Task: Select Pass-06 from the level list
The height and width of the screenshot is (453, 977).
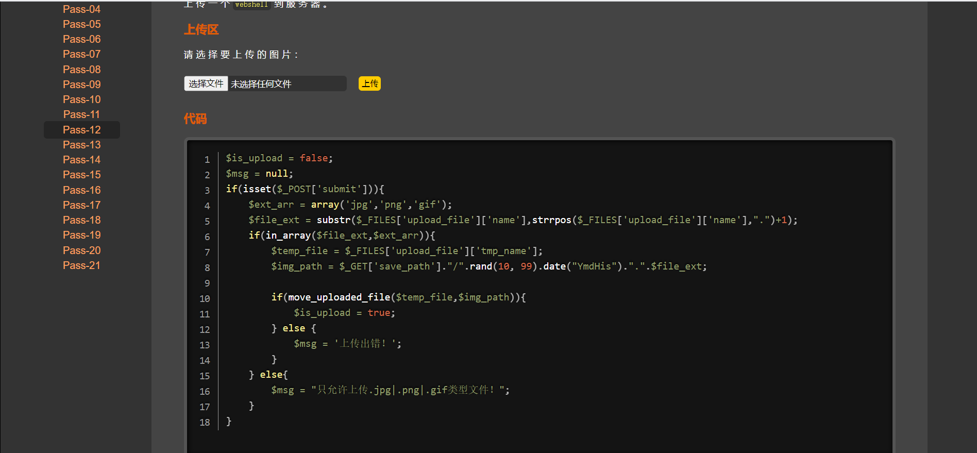Action: click(81, 39)
